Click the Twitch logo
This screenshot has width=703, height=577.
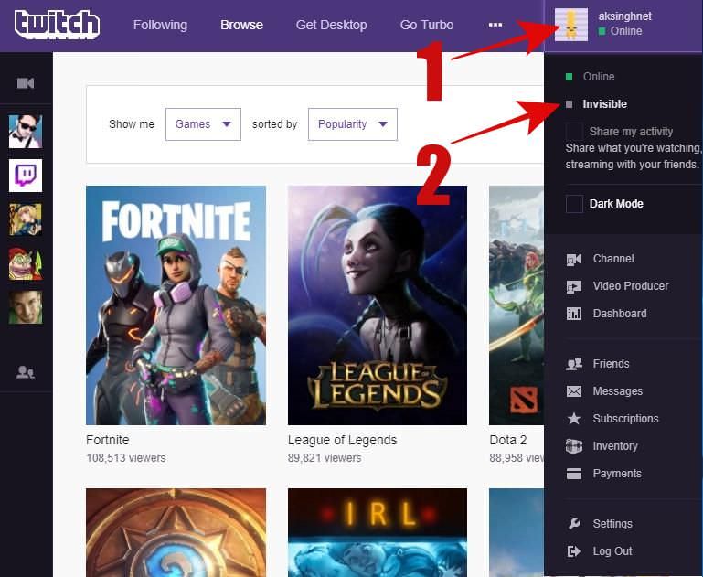coord(57,24)
